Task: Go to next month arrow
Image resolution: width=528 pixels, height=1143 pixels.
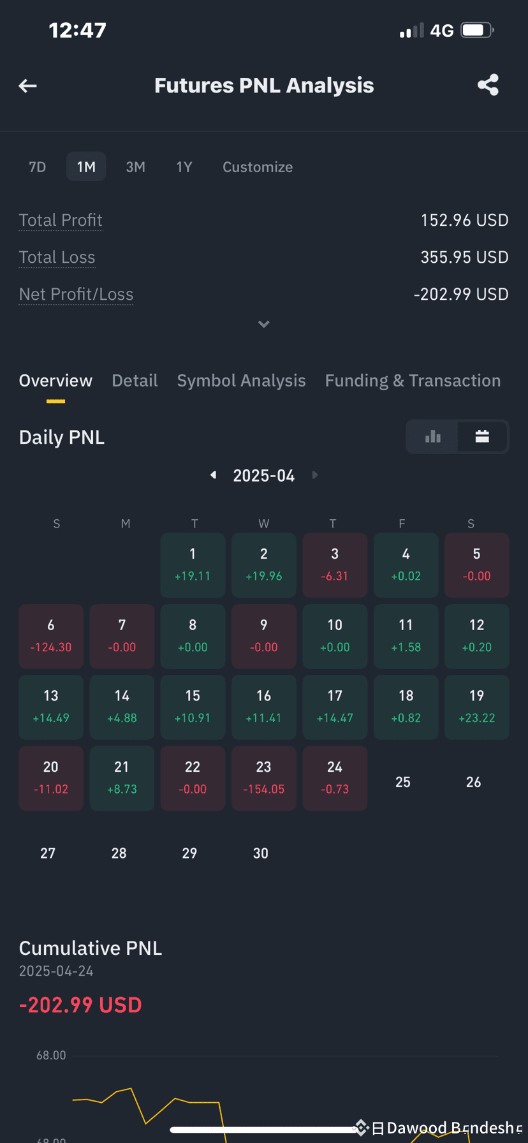Action: pyautogui.click(x=314, y=475)
